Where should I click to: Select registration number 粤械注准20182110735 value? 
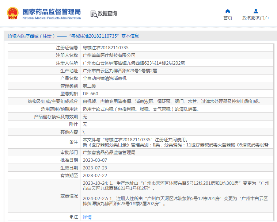pyautogui.click(x=106, y=47)
